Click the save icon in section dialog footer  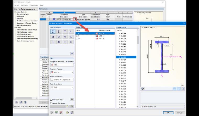72,113
